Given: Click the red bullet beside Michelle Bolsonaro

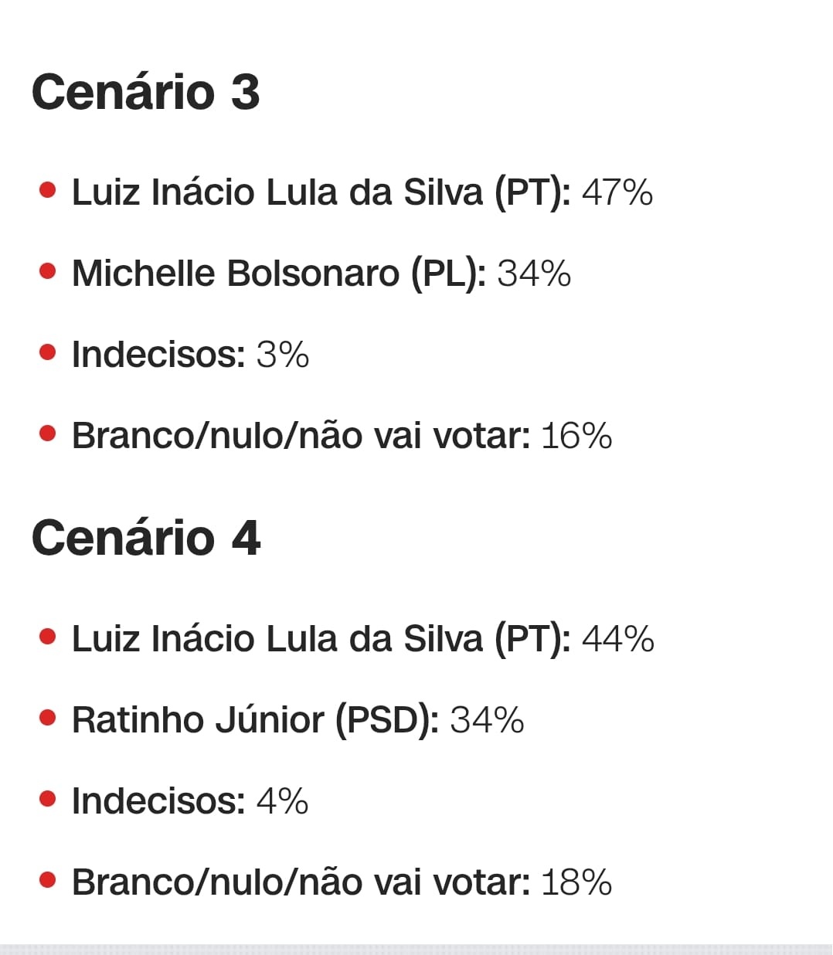Looking at the screenshot, I should click(48, 271).
